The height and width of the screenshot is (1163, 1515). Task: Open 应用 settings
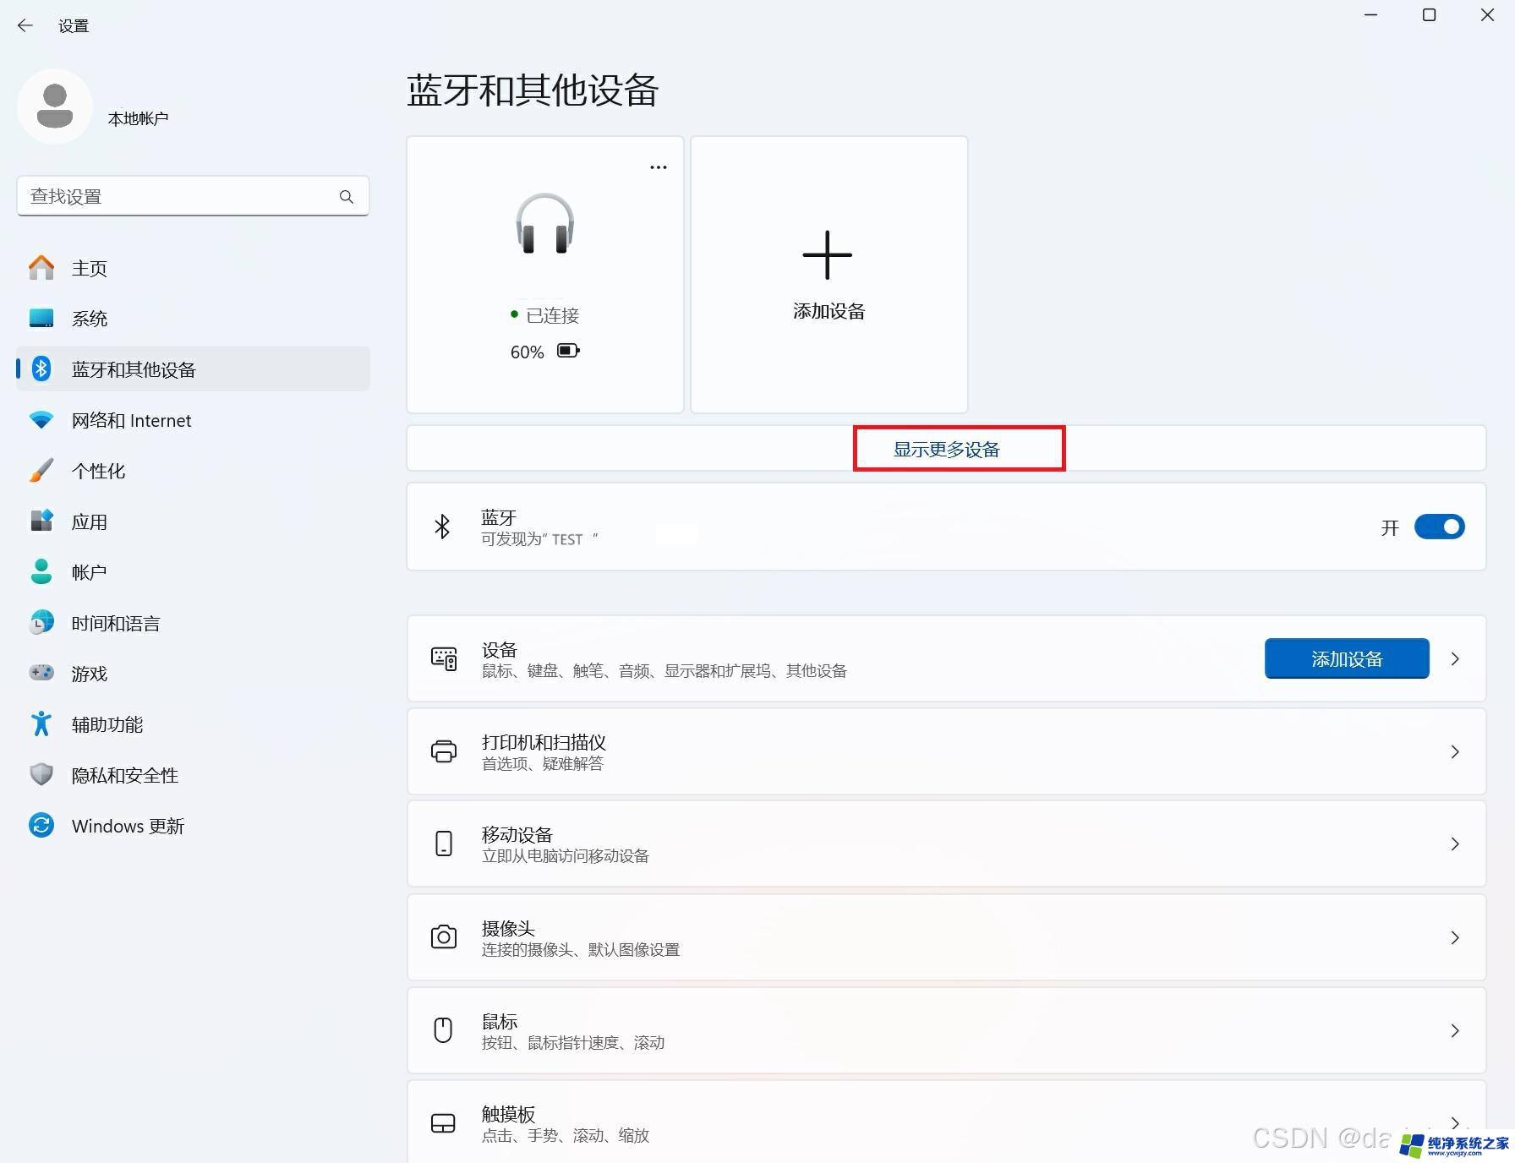click(193, 521)
